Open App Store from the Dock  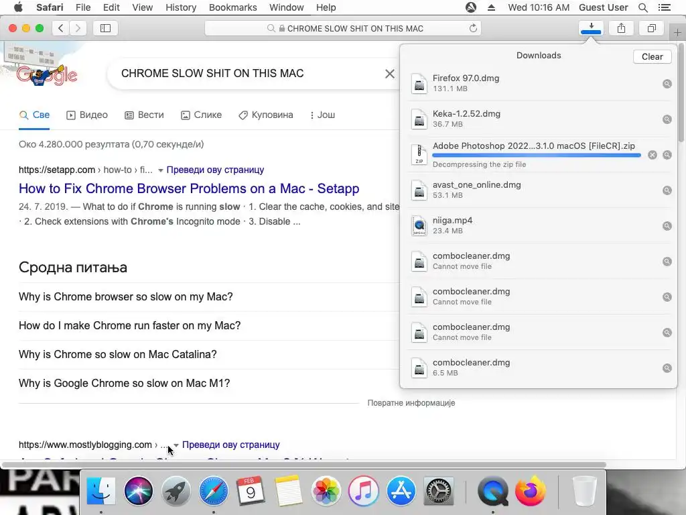(401, 491)
